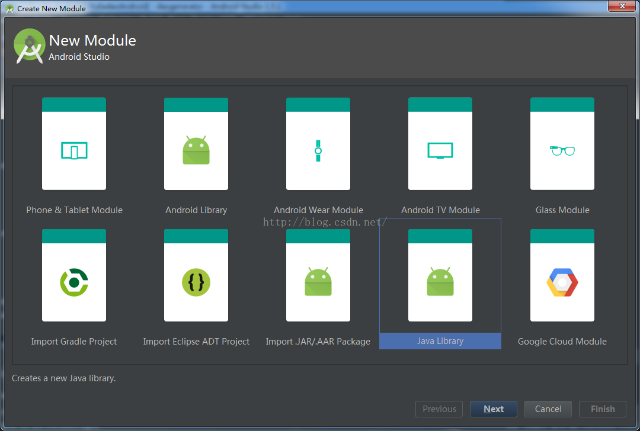640x431 pixels.
Task: Click the Cancel button
Action: (x=548, y=409)
